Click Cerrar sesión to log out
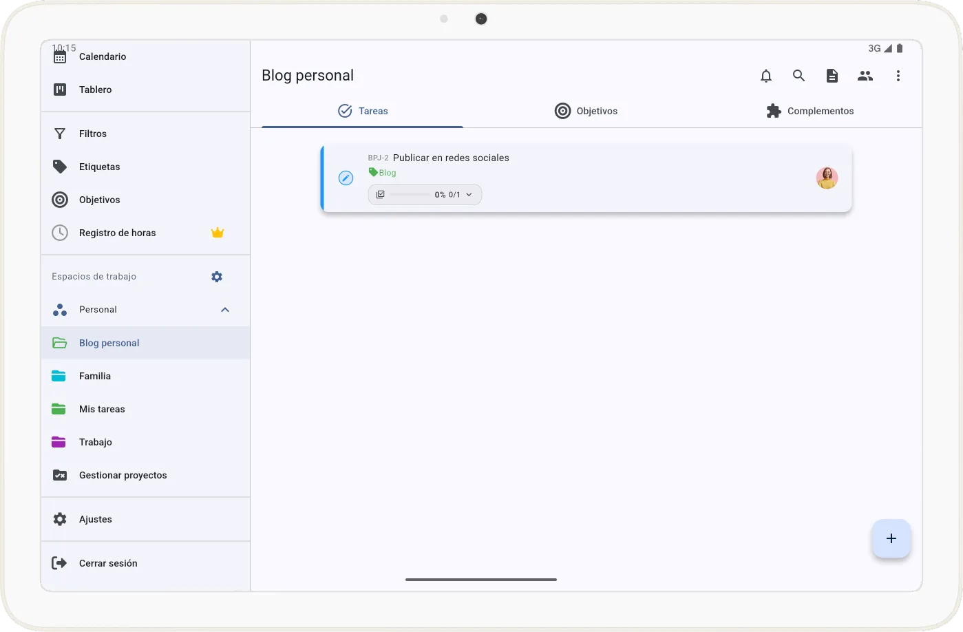 tap(108, 563)
